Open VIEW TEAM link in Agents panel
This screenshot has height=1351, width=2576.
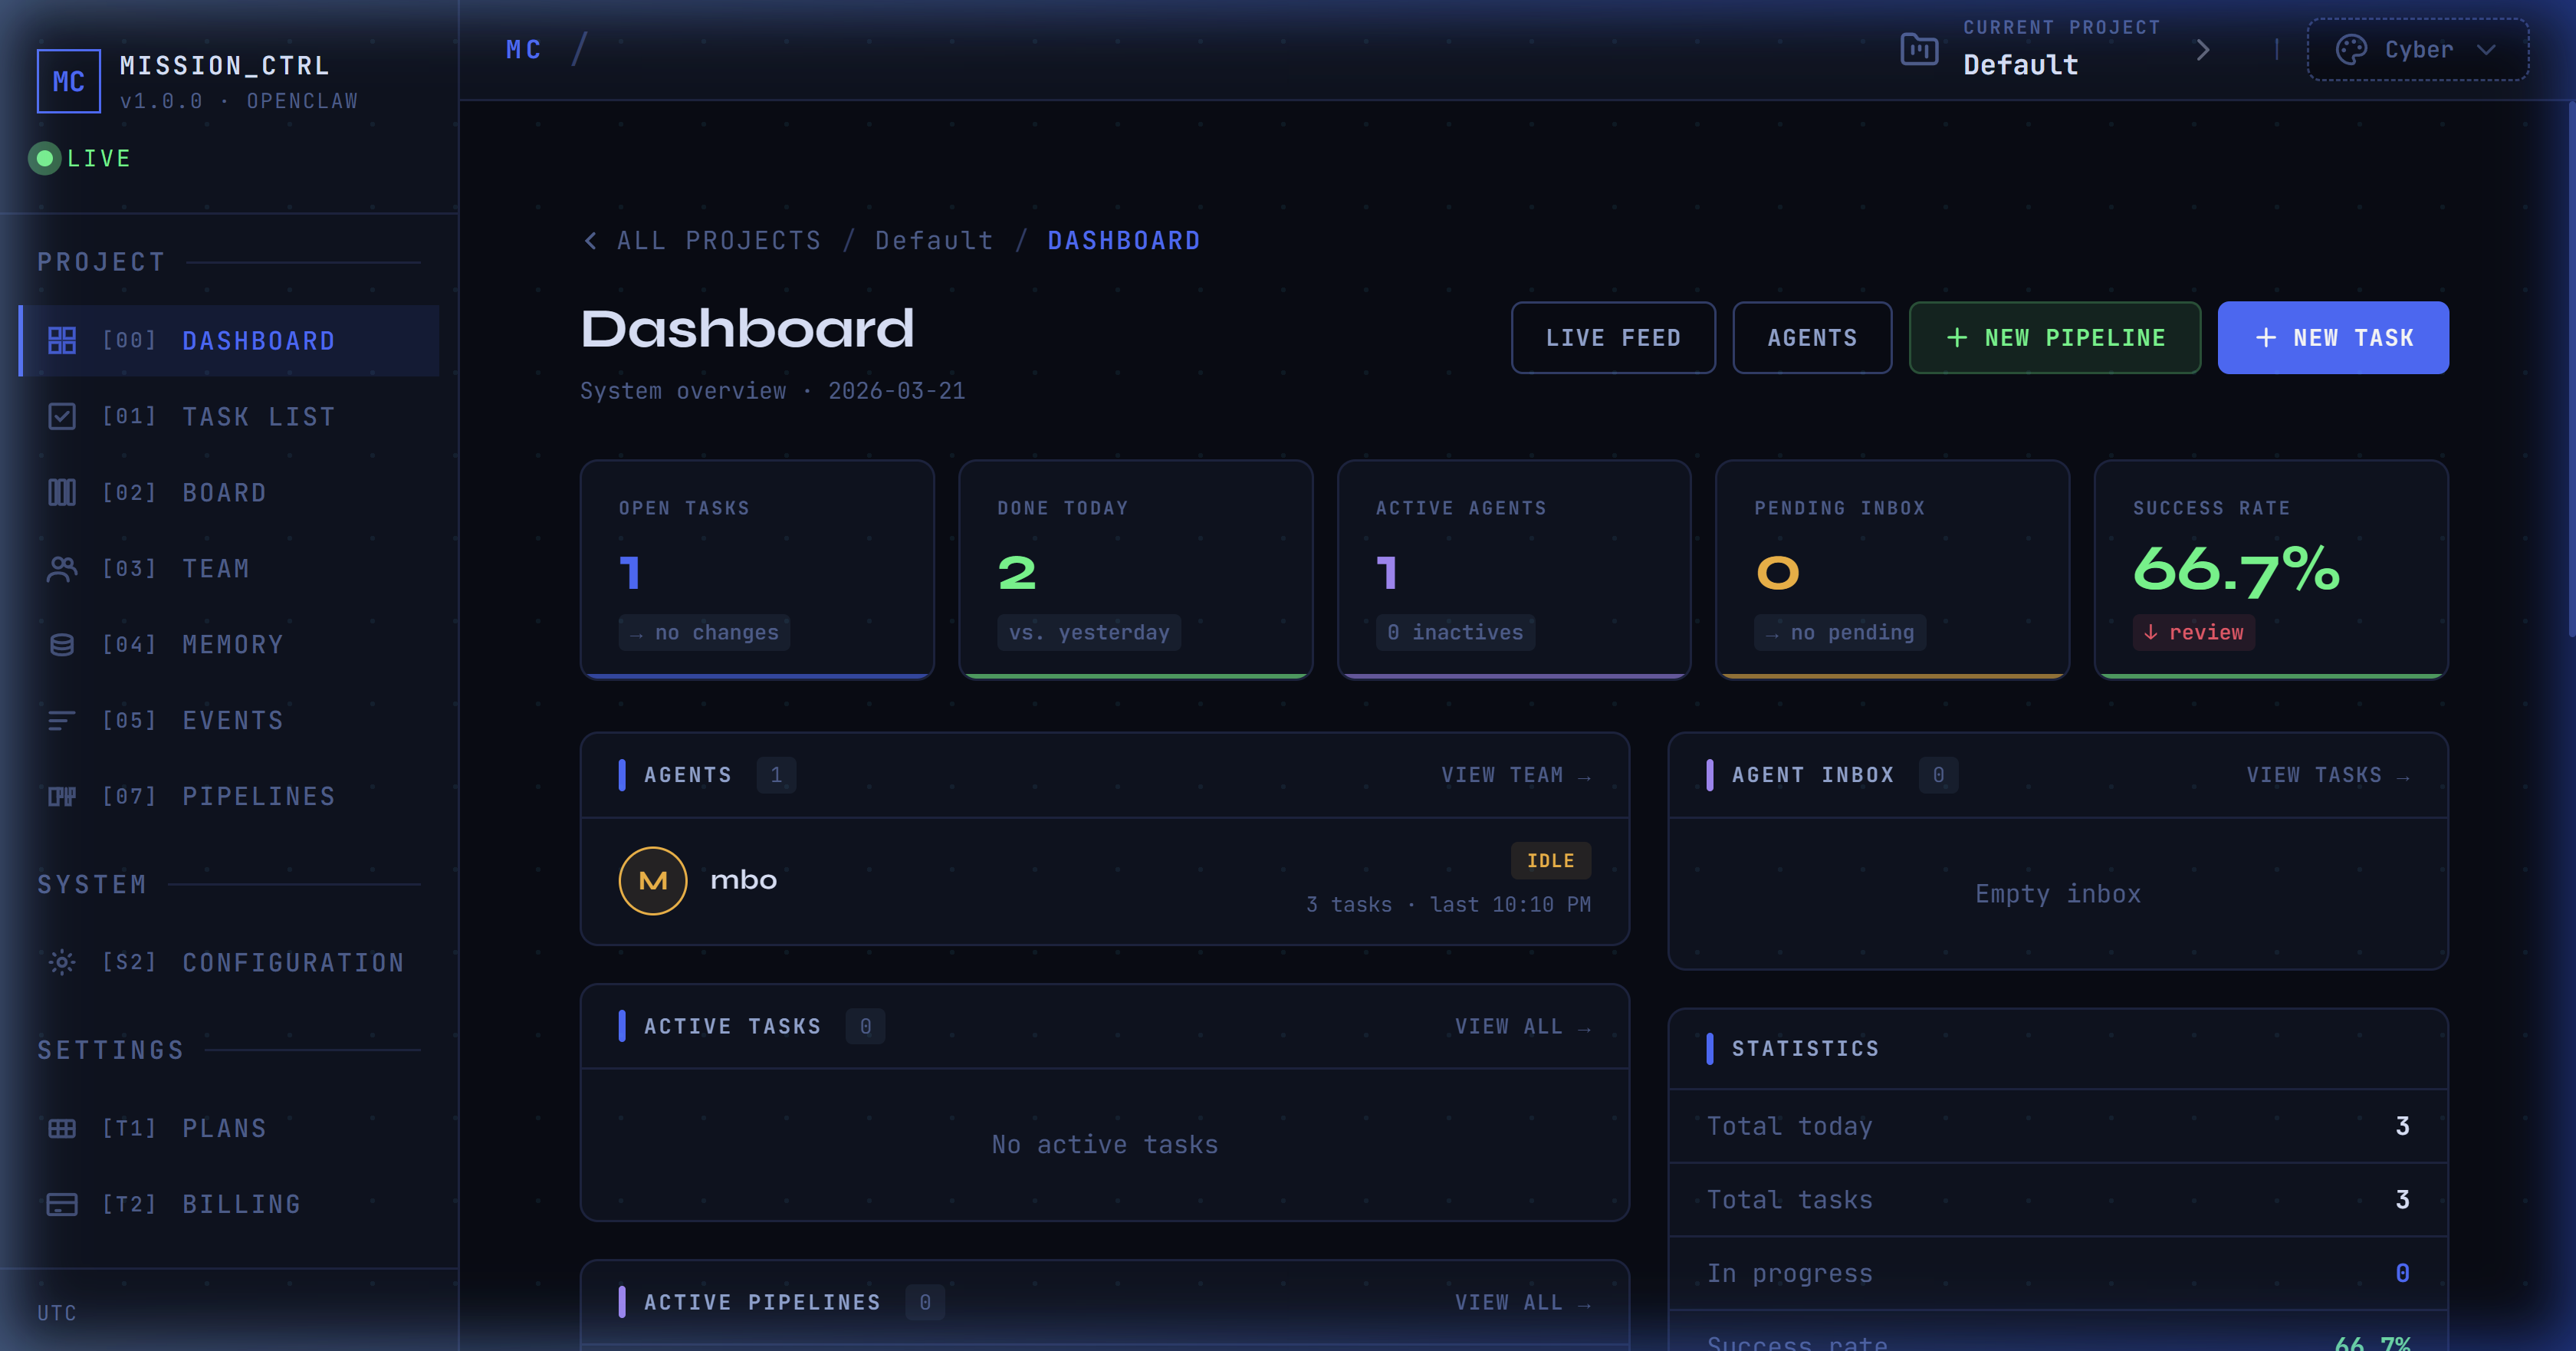[1515, 774]
